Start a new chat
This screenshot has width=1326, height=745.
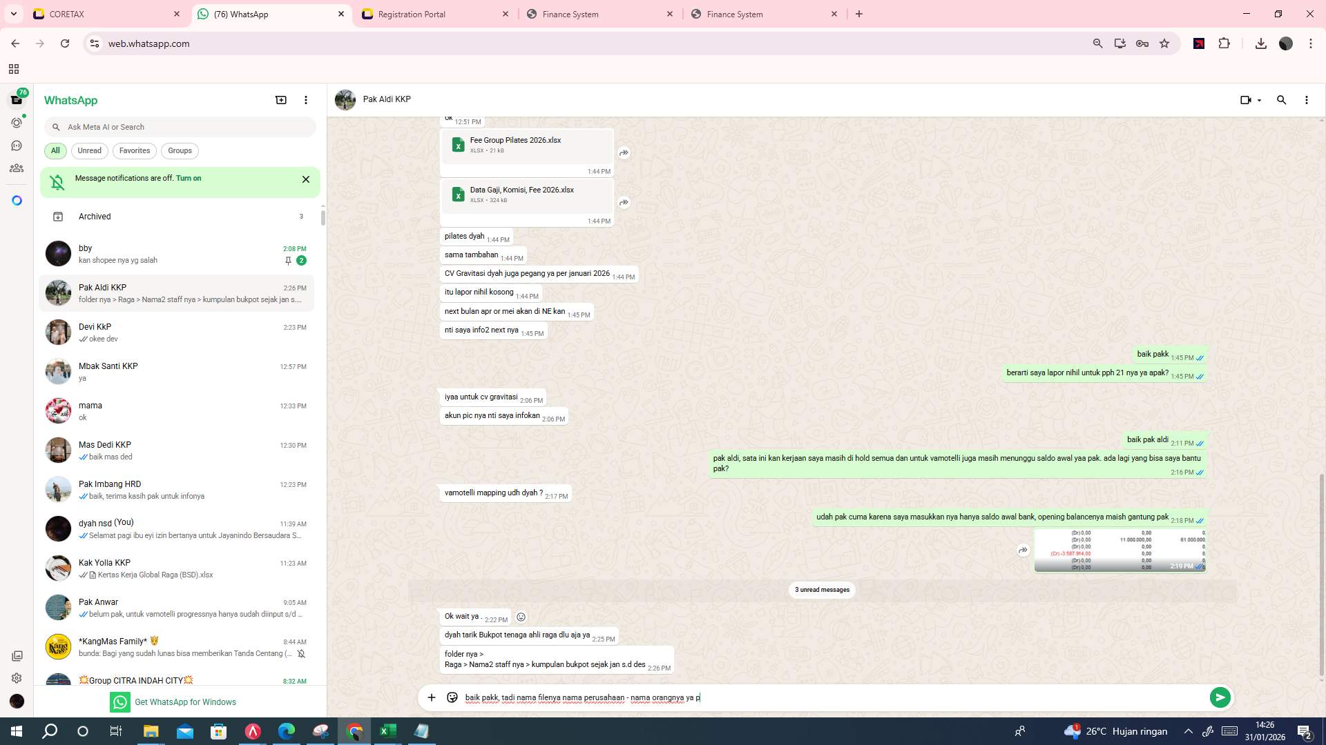[x=280, y=100]
